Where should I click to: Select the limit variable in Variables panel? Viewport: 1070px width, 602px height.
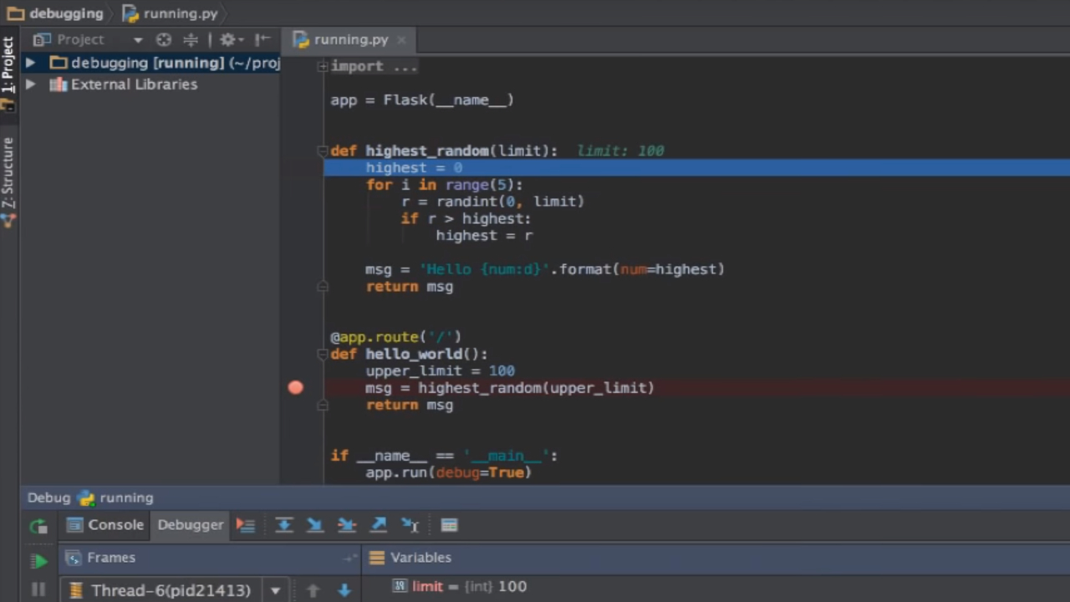coord(427,586)
